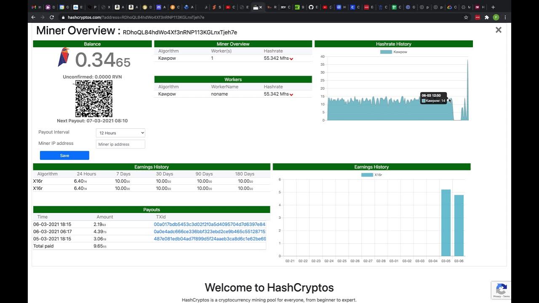The width and height of the screenshot is (539, 303).
Task: Click the 'noname' worker name
Action: click(x=219, y=94)
